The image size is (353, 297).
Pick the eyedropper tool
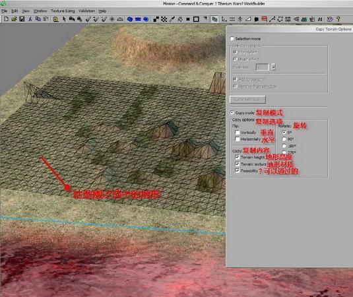pos(172,19)
